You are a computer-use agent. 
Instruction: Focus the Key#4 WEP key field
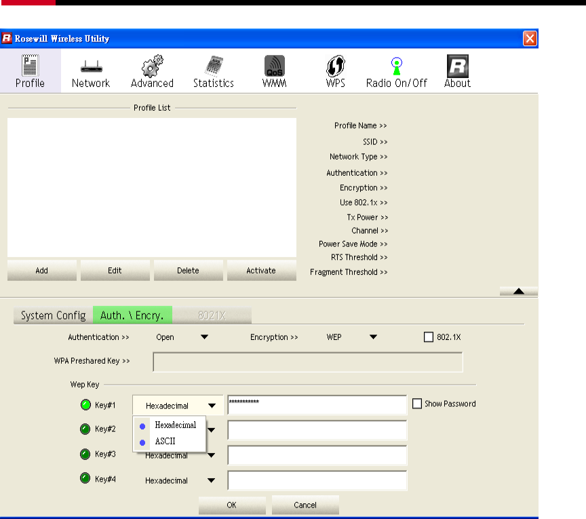(x=317, y=480)
